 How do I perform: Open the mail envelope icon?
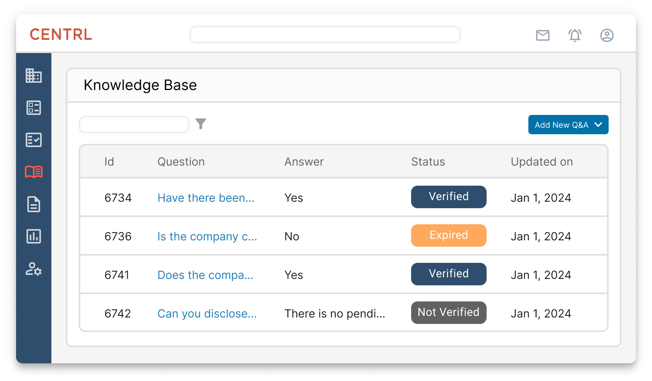tap(542, 35)
